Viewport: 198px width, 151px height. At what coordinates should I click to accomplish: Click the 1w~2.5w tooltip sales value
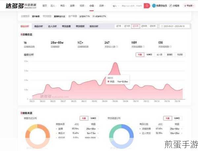point(123,82)
